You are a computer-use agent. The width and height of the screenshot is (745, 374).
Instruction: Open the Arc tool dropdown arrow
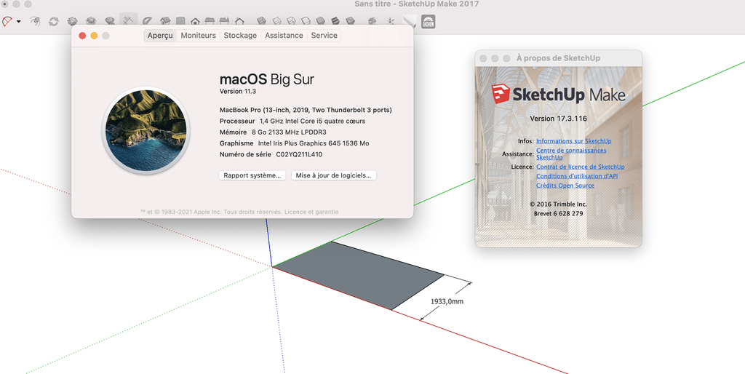click(18, 21)
